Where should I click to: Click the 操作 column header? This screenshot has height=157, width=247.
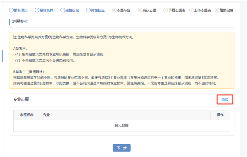pos(220,115)
